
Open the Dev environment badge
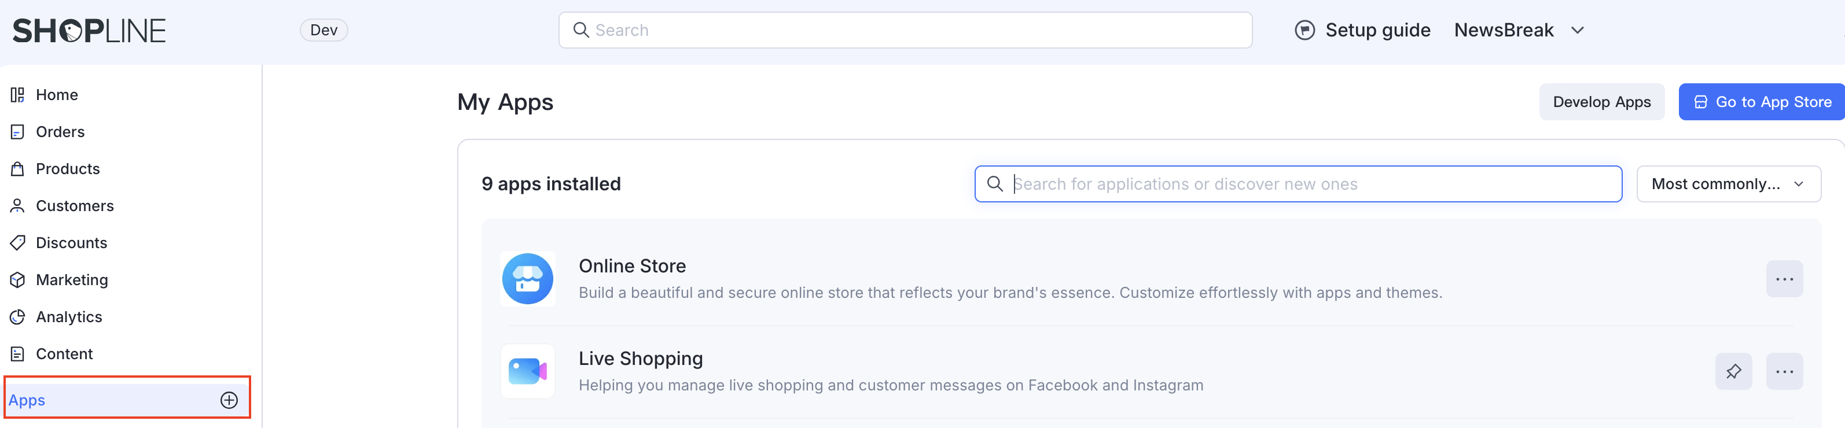[x=324, y=30]
